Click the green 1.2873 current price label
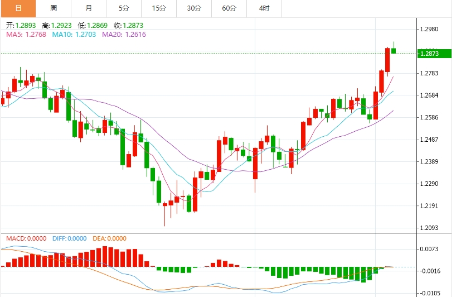The height and width of the screenshot is (297, 456). (434, 54)
